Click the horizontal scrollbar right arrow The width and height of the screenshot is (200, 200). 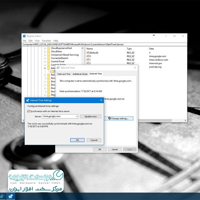point(185,120)
